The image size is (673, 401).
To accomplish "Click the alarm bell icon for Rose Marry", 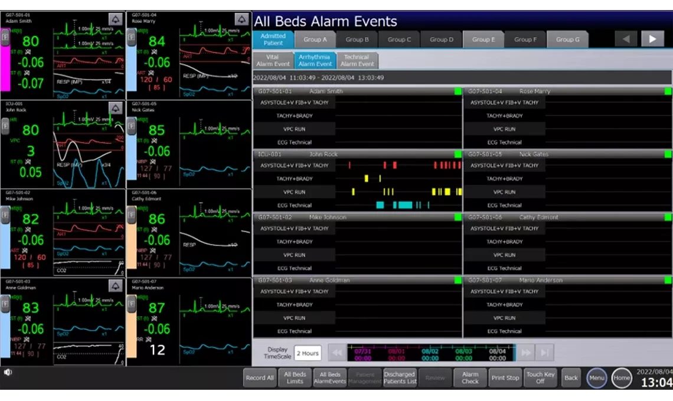I will 241,19.
